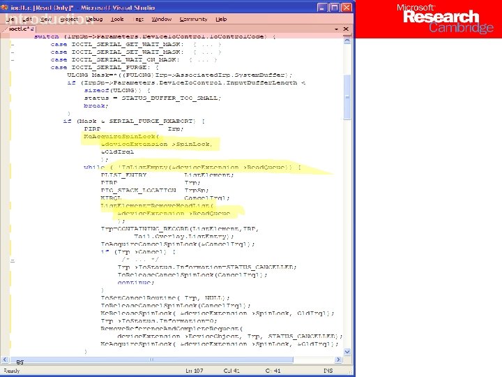Click the Irp->IoStatus.Information=0 line
This screenshot has height=377, width=502.
pos(159,321)
